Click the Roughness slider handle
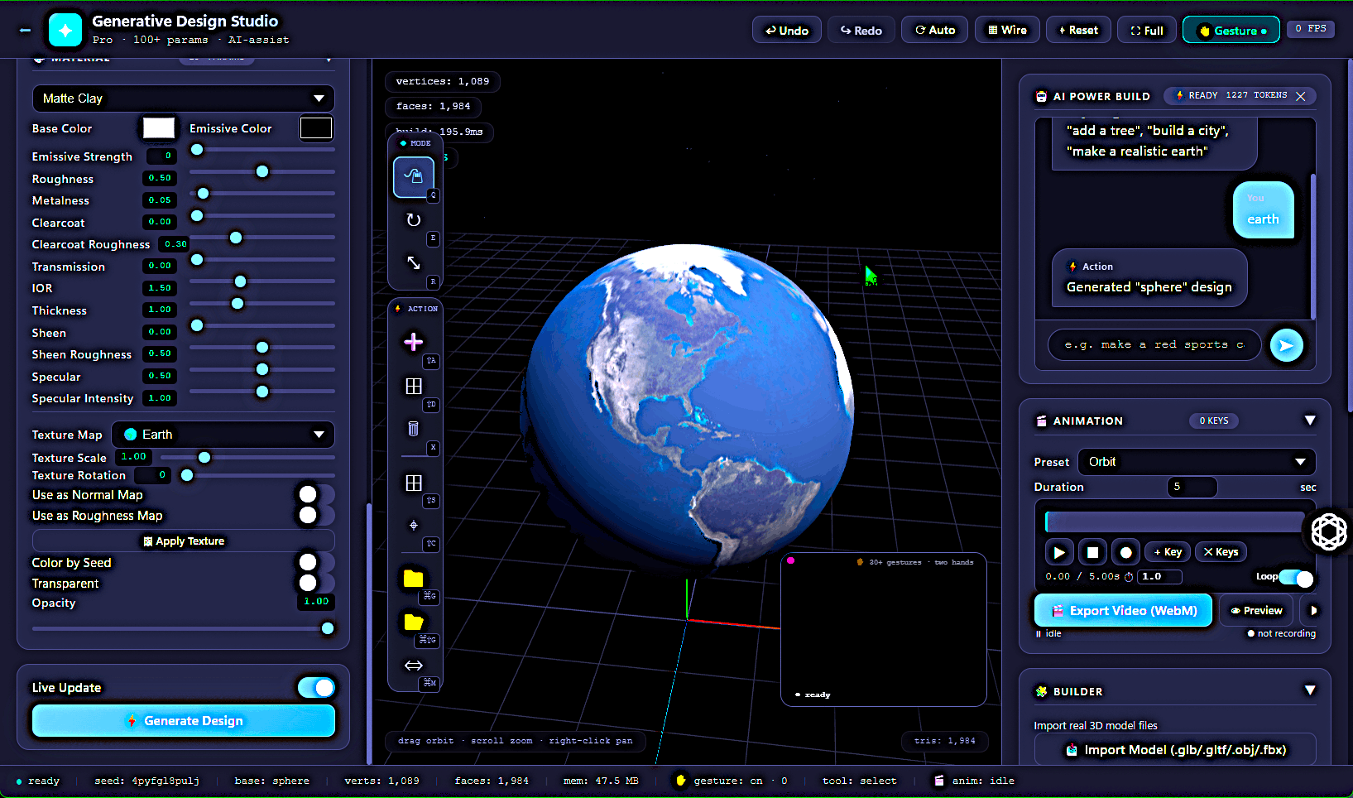The width and height of the screenshot is (1353, 798). click(x=262, y=171)
